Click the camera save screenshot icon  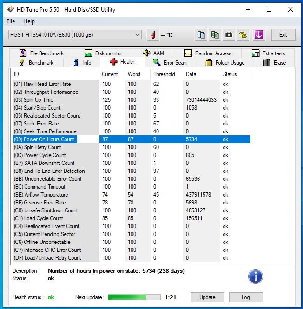coord(229,35)
